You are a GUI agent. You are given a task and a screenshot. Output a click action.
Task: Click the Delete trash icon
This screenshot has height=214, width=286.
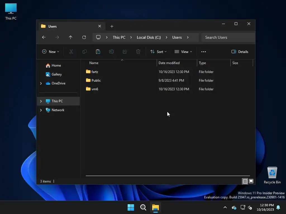138,52
